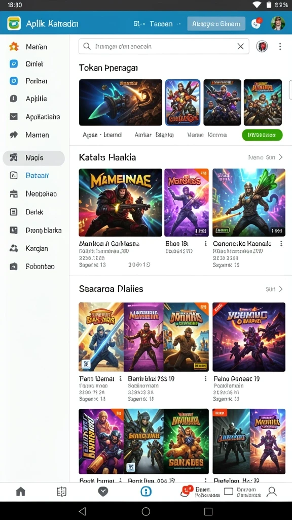Open the three-dot overflow menu beside search
Screen dimensions: 292x520
tap(280, 46)
